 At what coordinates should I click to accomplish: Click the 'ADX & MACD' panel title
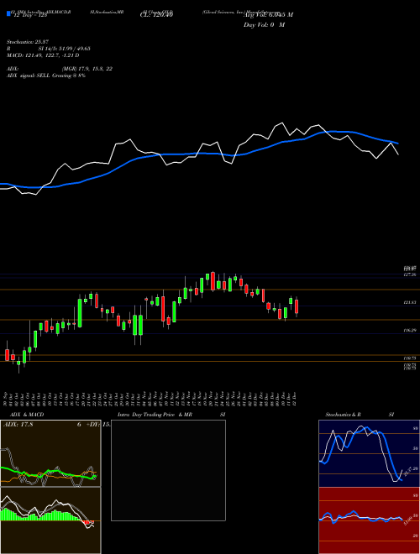coord(27,415)
